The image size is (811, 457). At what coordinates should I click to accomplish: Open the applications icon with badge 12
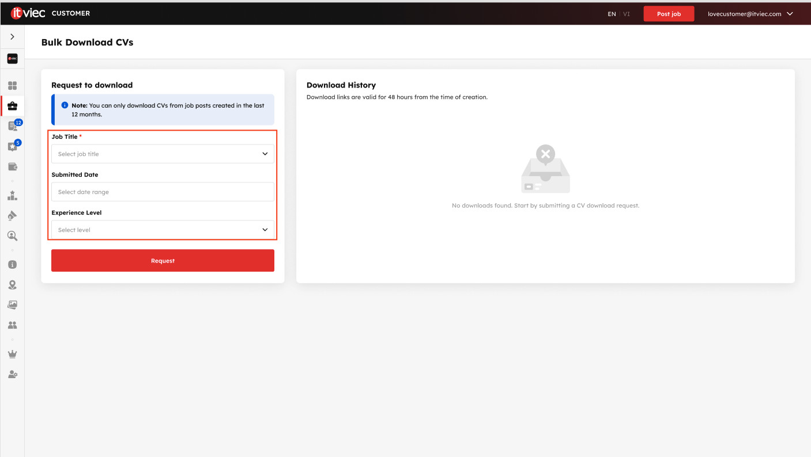[13, 126]
